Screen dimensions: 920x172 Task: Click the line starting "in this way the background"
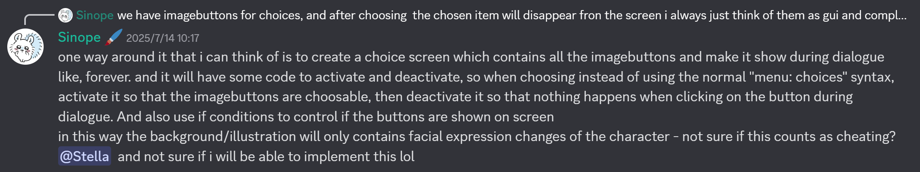(477, 137)
